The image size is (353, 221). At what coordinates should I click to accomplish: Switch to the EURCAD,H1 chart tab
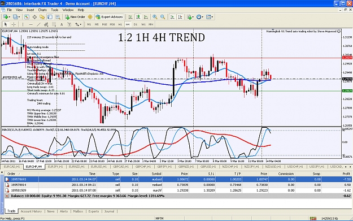coord(12,167)
